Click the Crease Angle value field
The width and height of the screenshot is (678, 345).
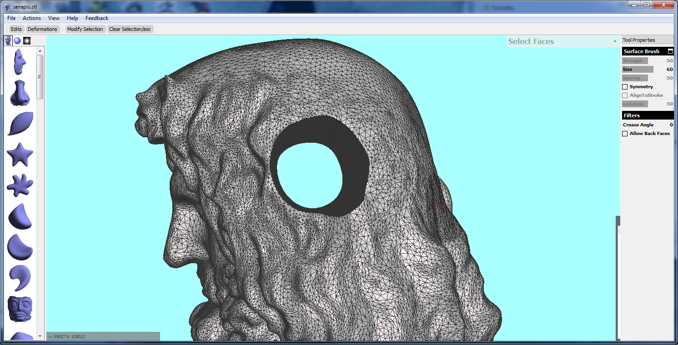pos(671,125)
